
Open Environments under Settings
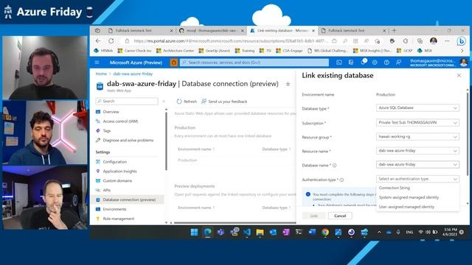(114, 209)
